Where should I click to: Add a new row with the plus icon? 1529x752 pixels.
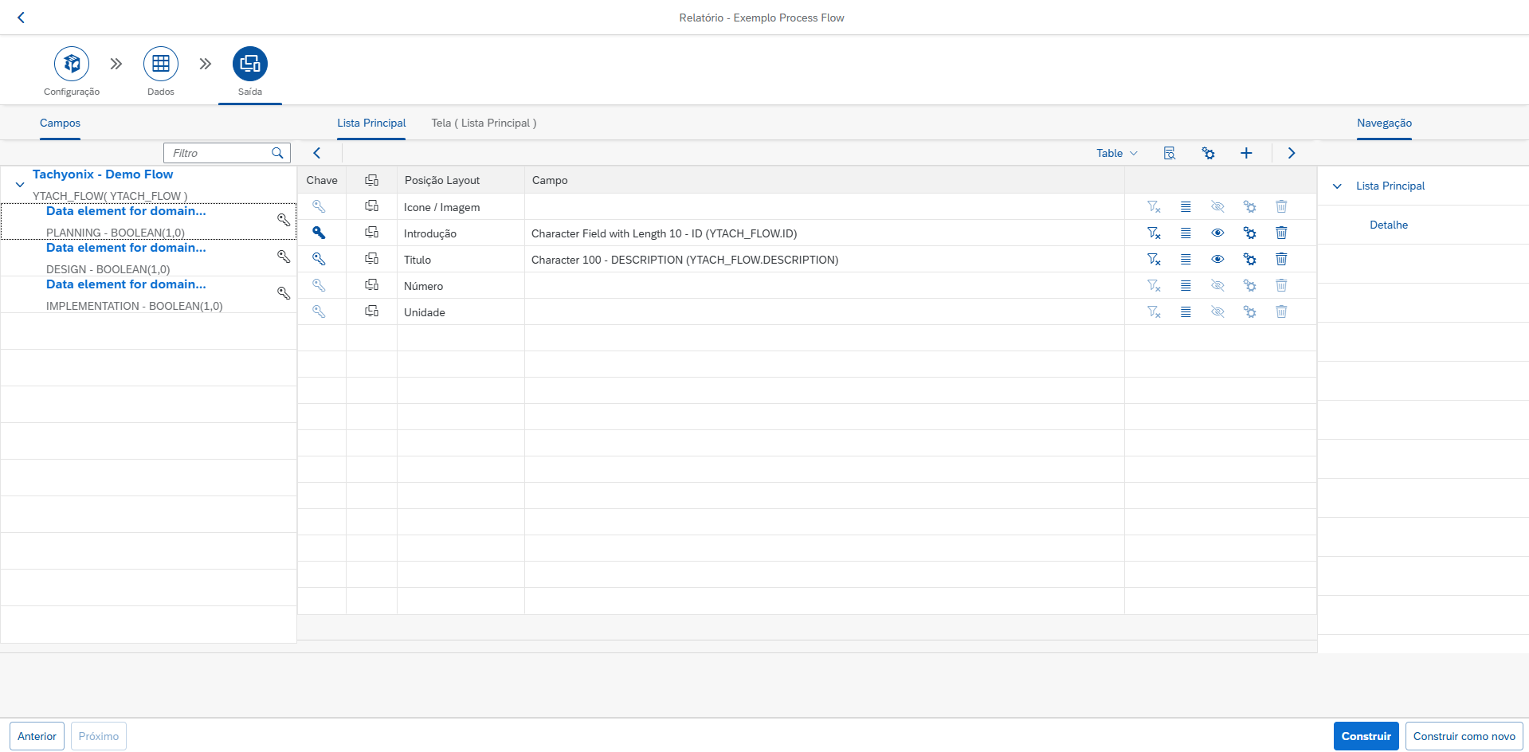[1246, 153]
